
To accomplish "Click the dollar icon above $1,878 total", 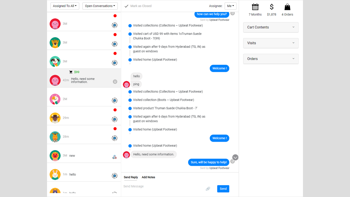I will pos(272,7).
